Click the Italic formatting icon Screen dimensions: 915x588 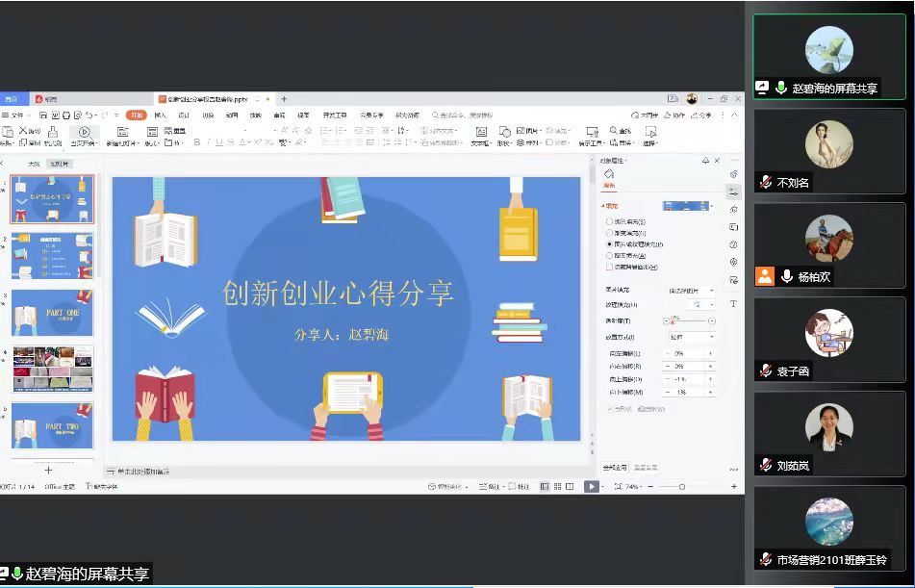click(x=207, y=142)
